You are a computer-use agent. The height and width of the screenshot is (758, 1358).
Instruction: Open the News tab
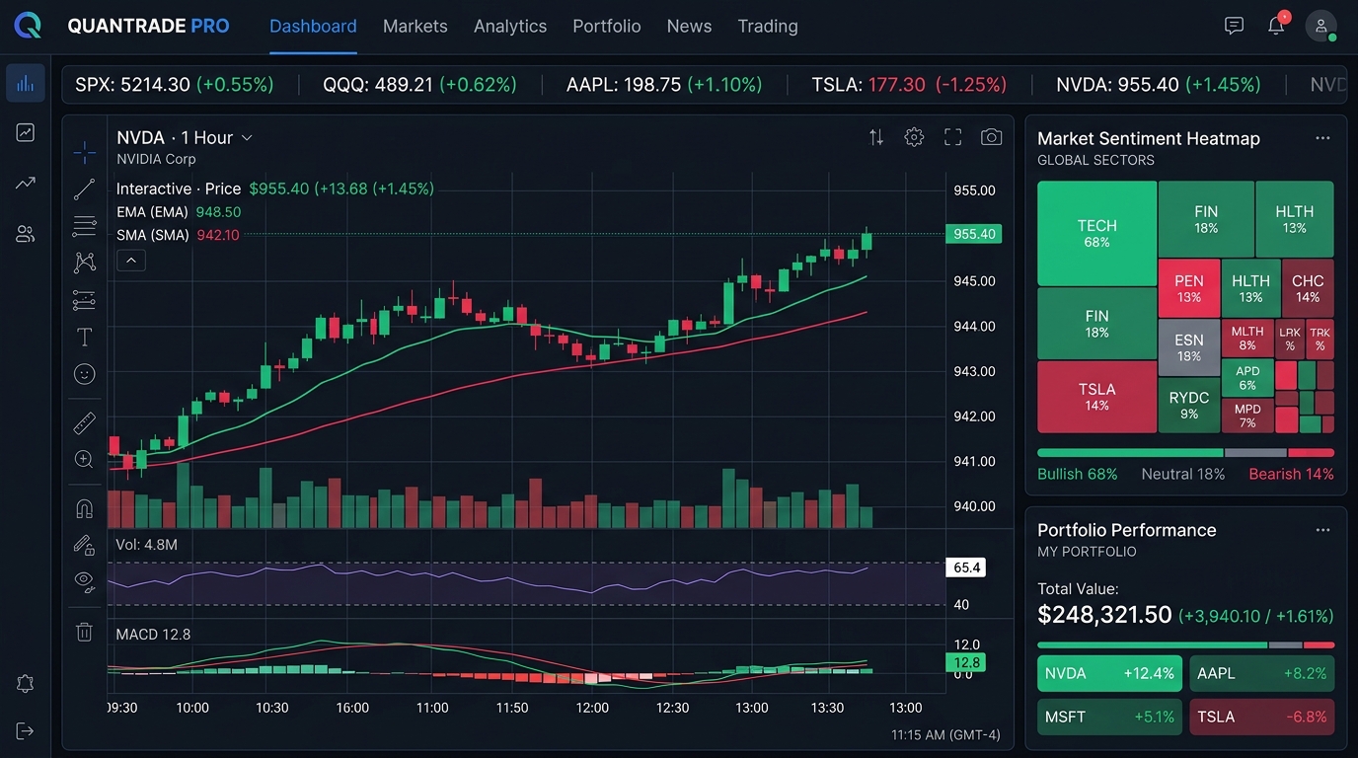click(x=689, y=27)
